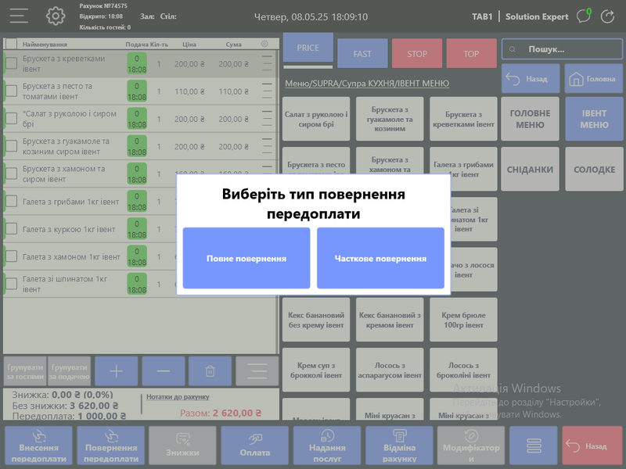Expand options for Брускета з креветками row

[x=268, y=63]
